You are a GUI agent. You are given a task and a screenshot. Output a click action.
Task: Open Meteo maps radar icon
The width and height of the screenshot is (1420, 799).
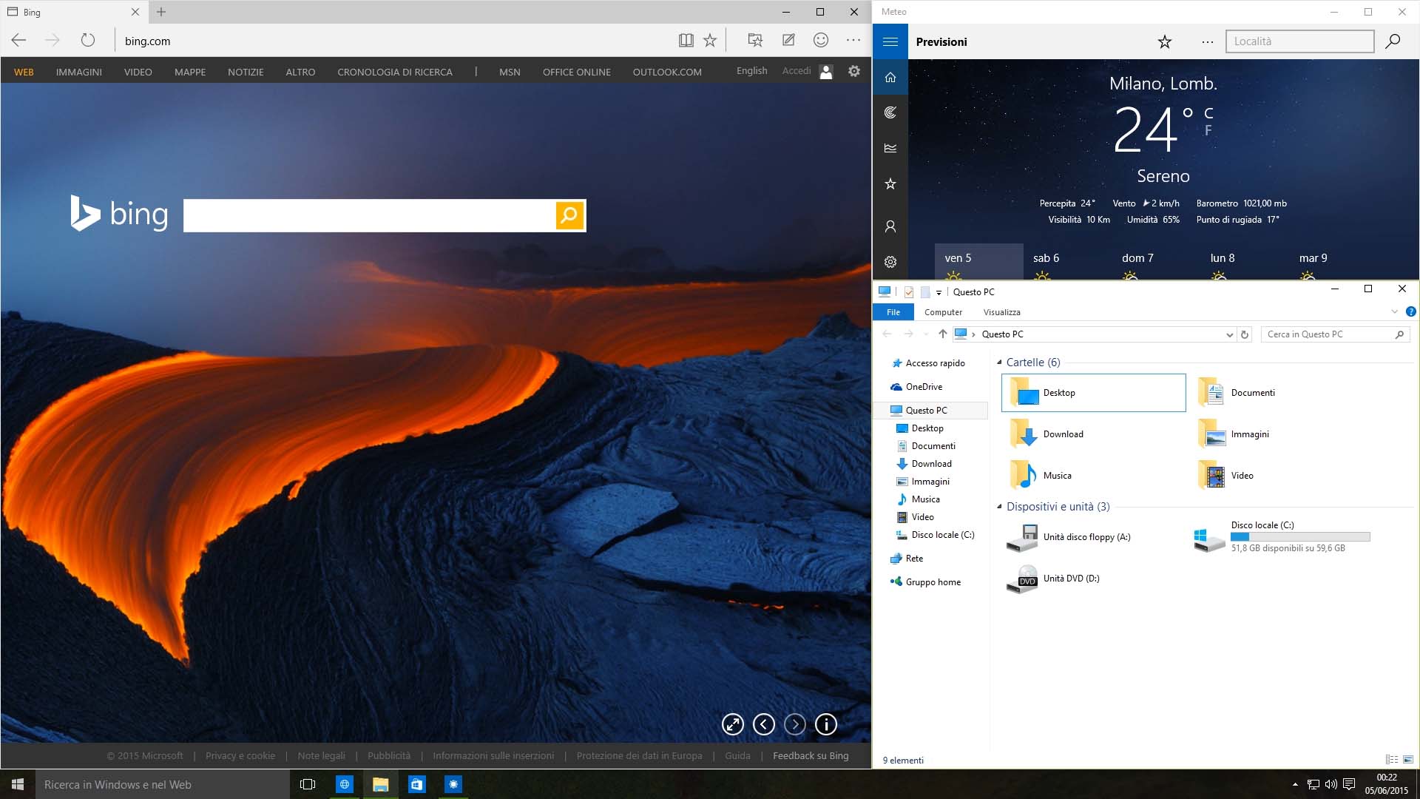pos(890,112)
